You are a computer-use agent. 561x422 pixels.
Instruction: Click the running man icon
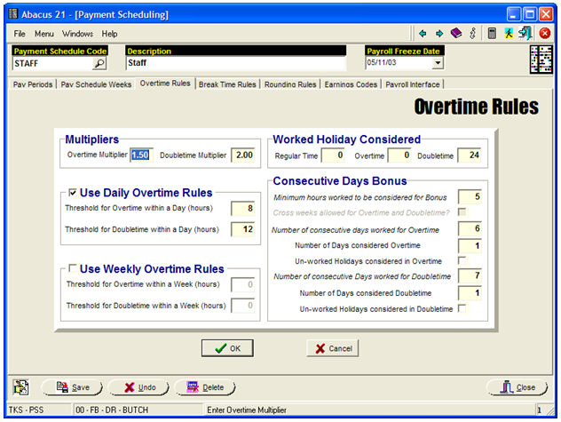(509, 33)
